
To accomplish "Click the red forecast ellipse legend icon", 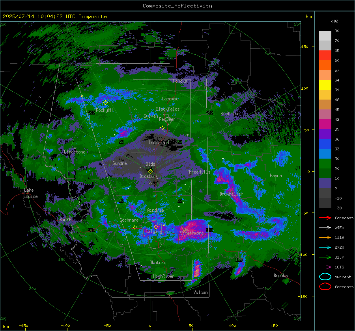I will [325, 287].
